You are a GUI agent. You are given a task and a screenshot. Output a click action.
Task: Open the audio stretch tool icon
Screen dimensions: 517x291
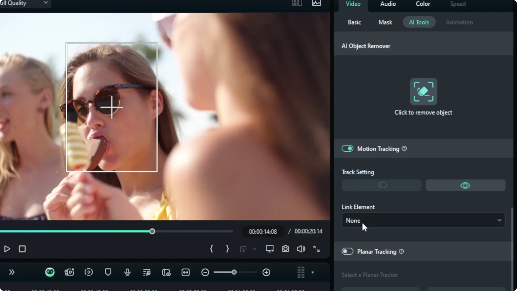(147, 272)
